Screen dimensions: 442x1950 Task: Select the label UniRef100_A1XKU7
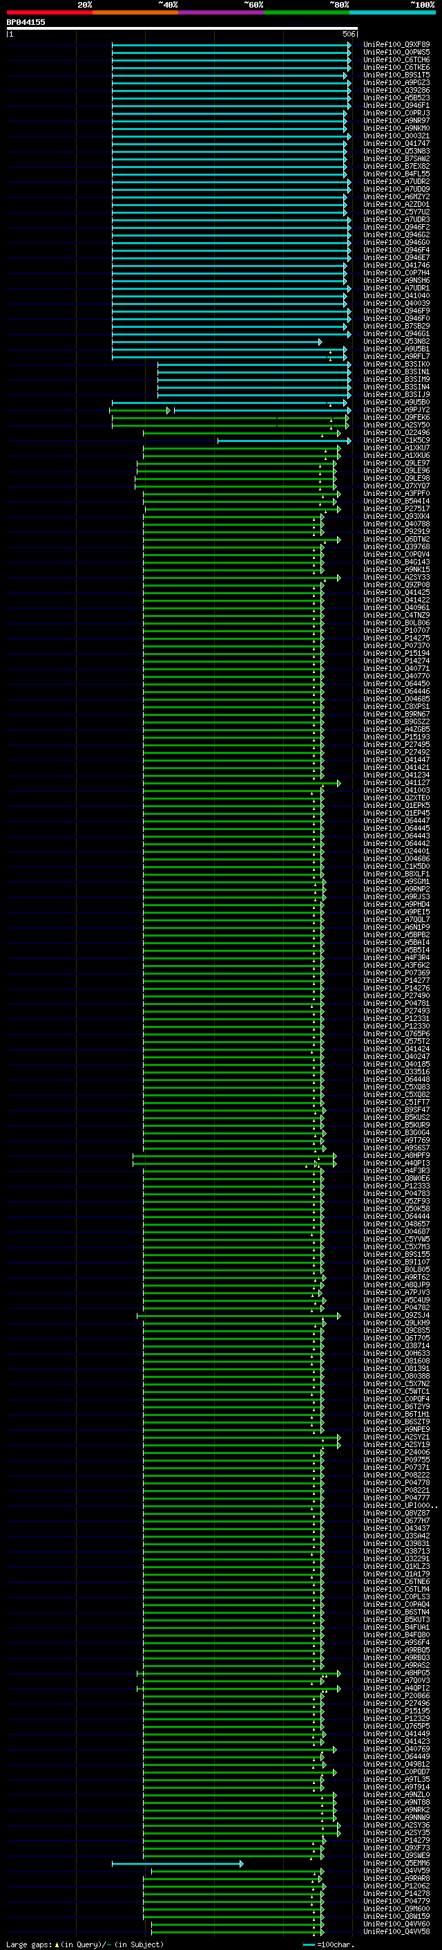pos(396,448)
